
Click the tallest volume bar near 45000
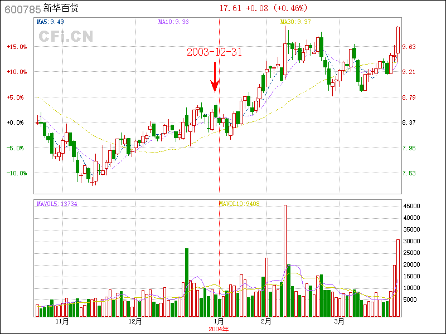[285, 261]
